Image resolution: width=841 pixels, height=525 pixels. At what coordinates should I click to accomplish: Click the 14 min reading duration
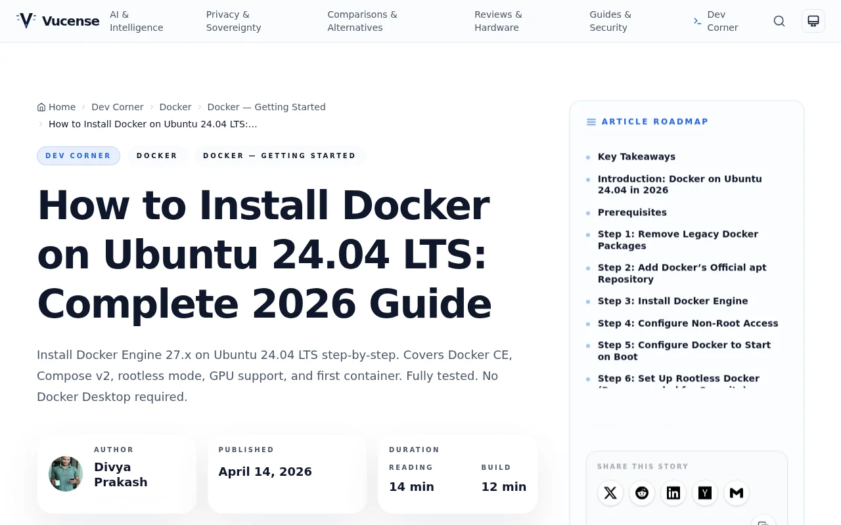tap(411, 487)
